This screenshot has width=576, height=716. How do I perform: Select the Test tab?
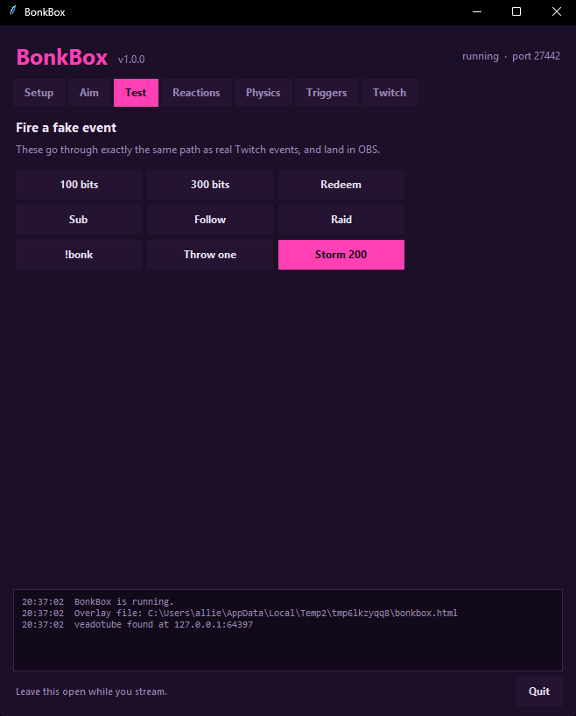(x=136, y=93)
